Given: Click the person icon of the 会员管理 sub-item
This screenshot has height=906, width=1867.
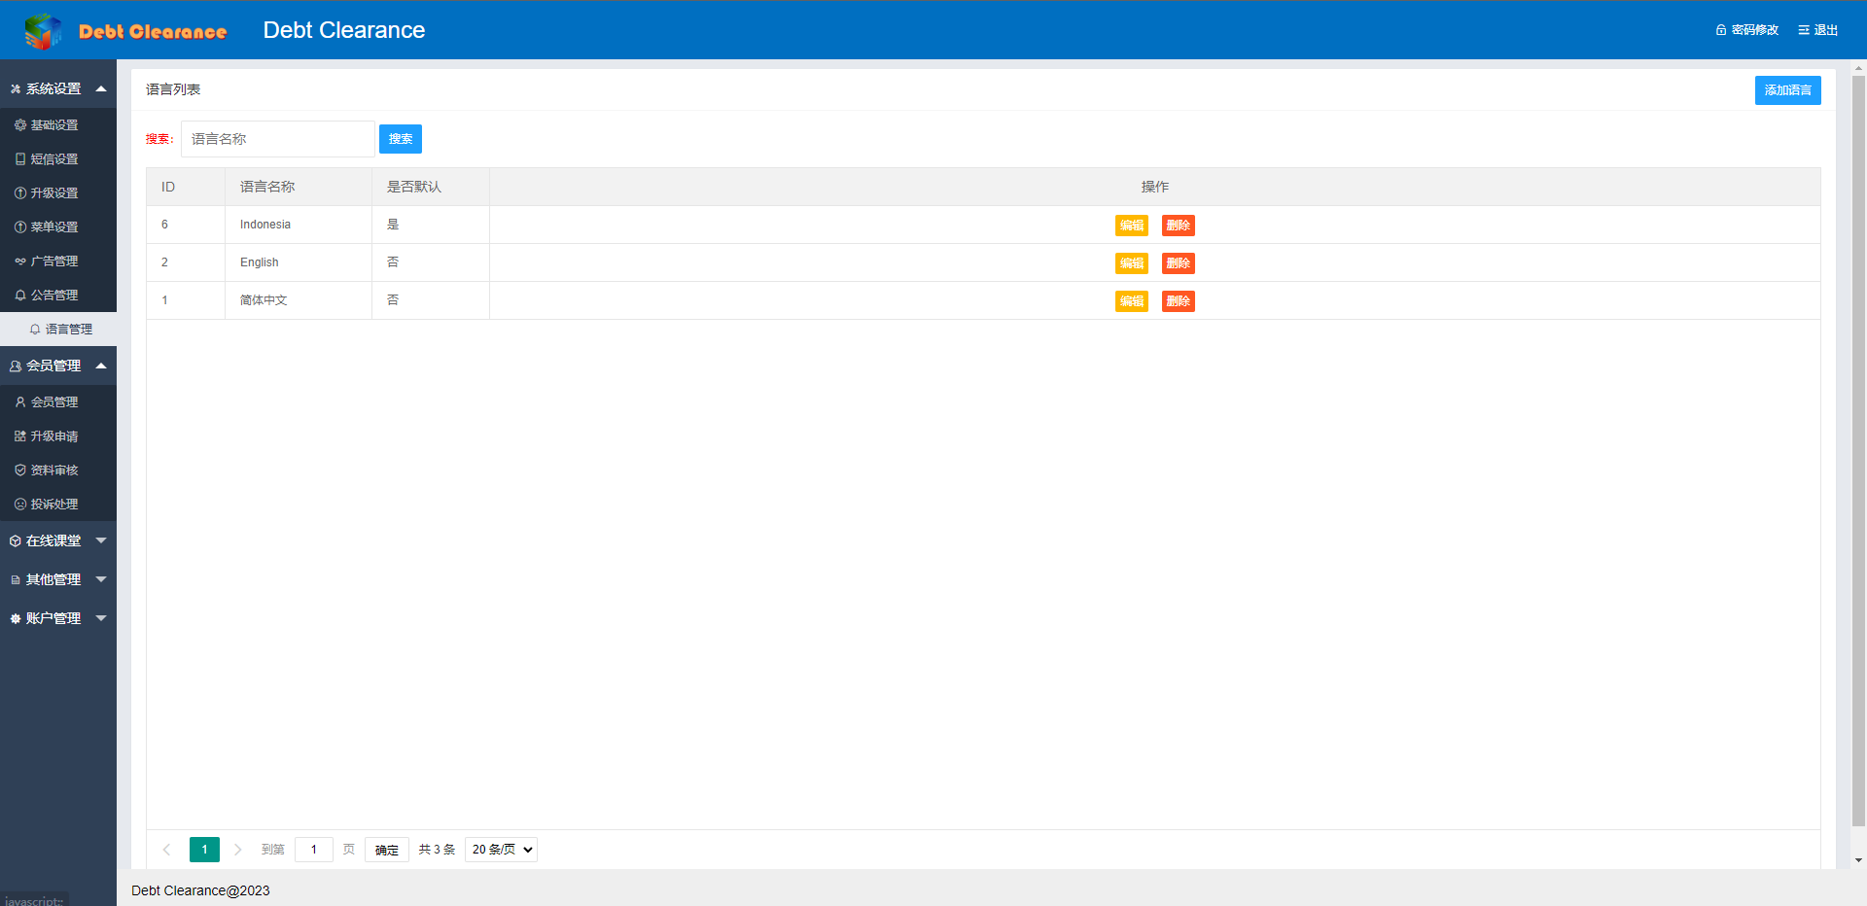Looking at the screenshot, I should tap(20, 402).
